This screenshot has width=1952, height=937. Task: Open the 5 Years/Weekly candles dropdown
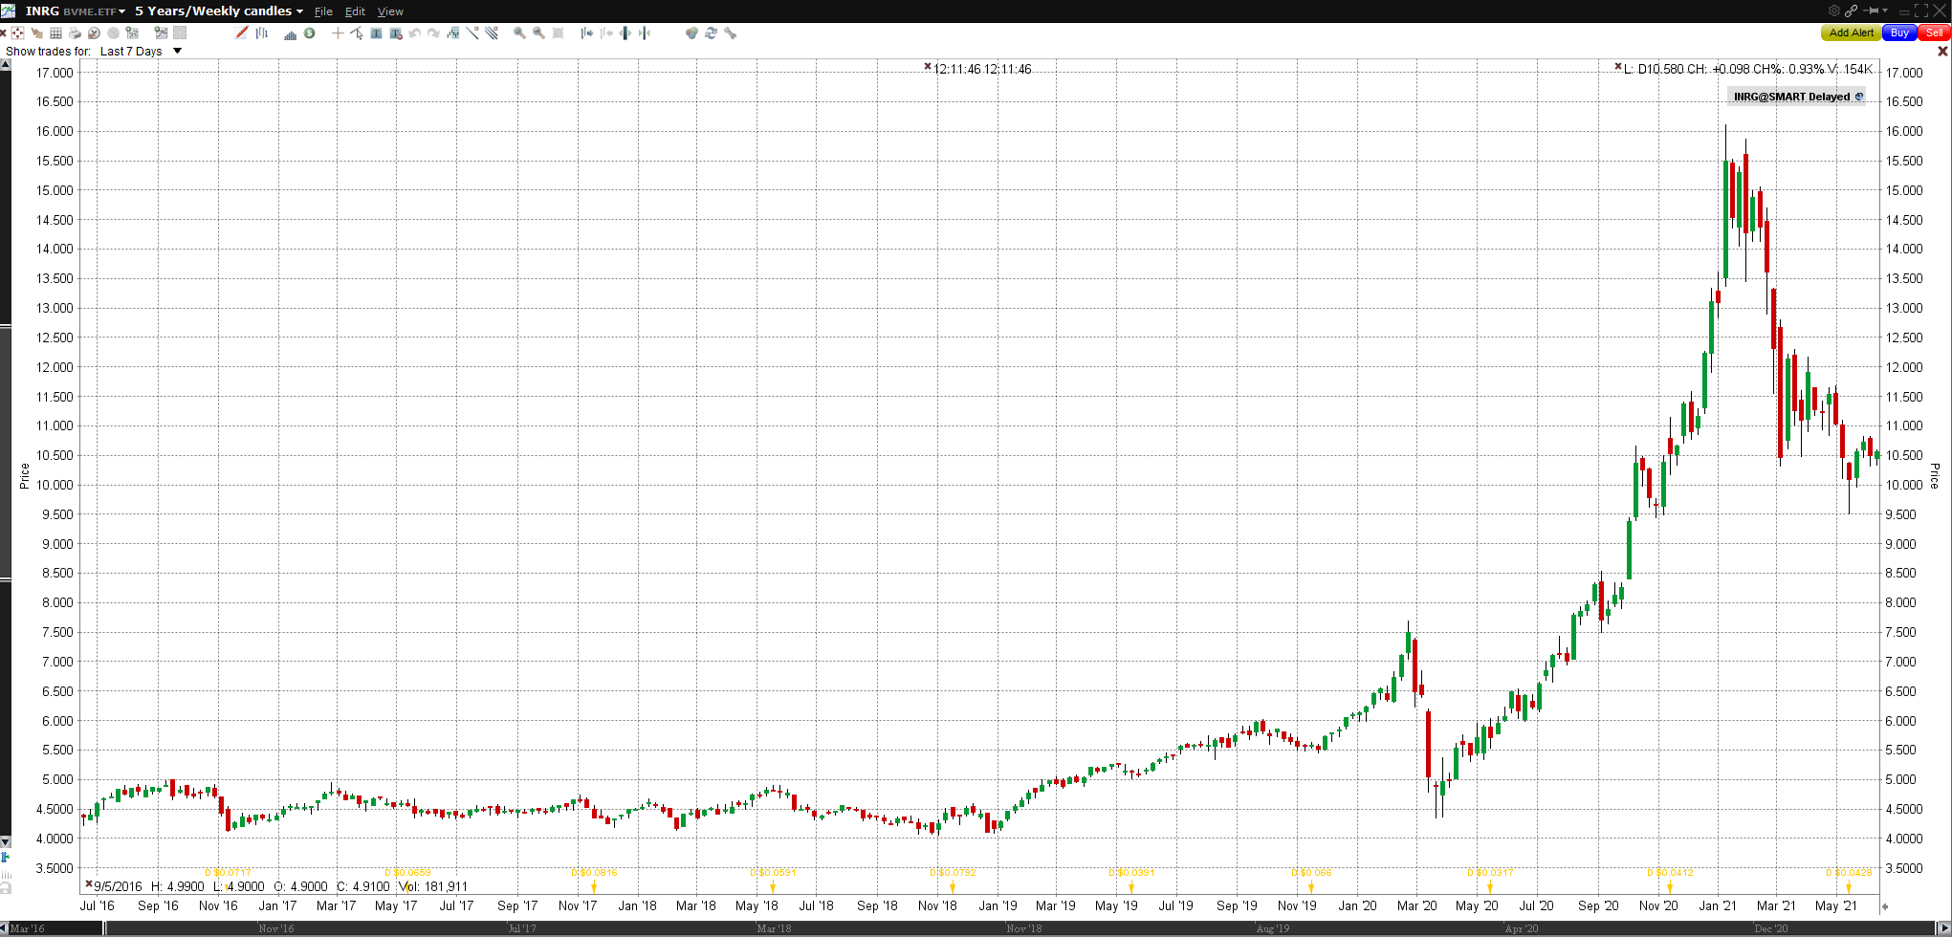(219, 11)
